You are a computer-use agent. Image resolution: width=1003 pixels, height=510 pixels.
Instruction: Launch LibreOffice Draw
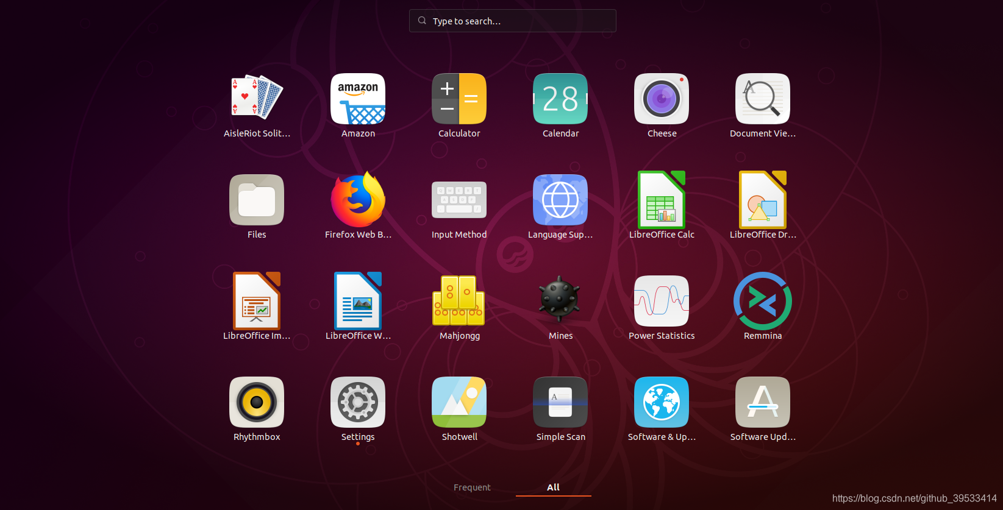pyautogui.click(x=763, y=200)
